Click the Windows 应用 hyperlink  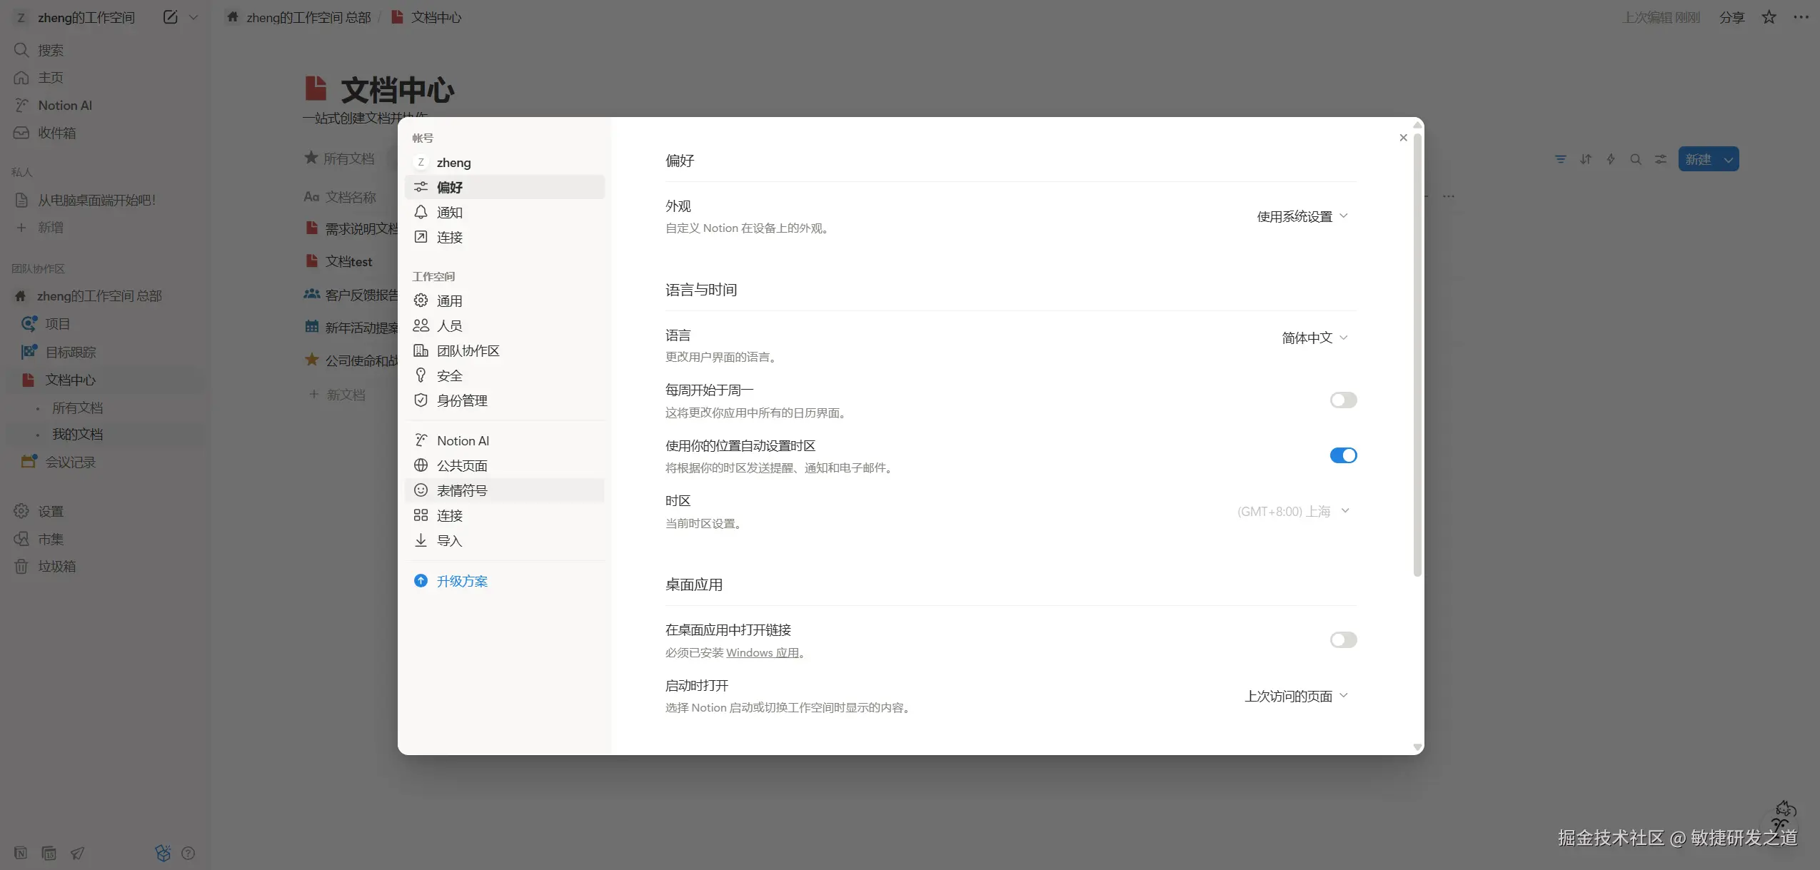[762, 652]
